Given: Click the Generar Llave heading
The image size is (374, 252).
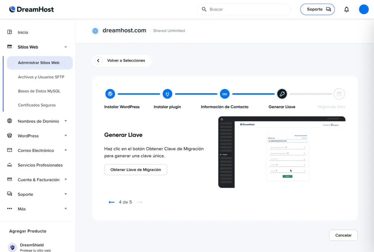Looking at the screenshot, I should [123, 135].
